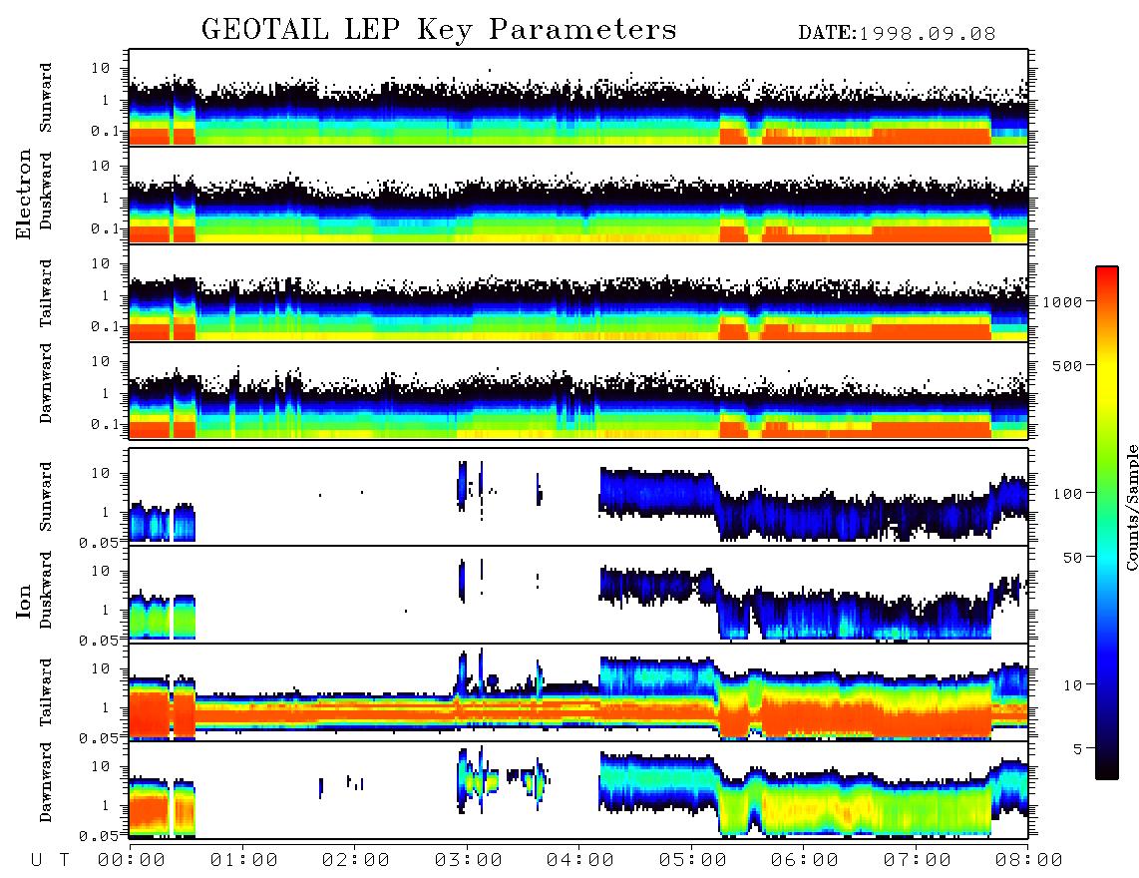Click the '50' color bar tick

tap(1072, 558)
